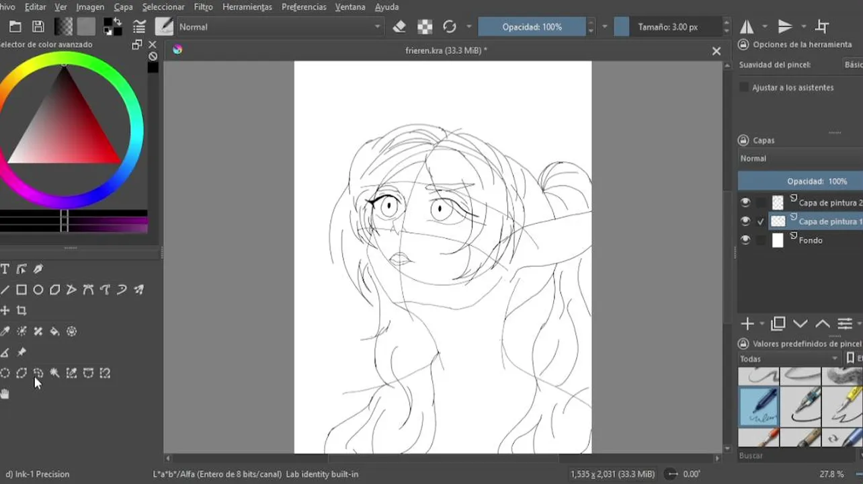Select the Assistant tool
The height and width of the screenshot is (484, 863).
(x=5, y=352)
